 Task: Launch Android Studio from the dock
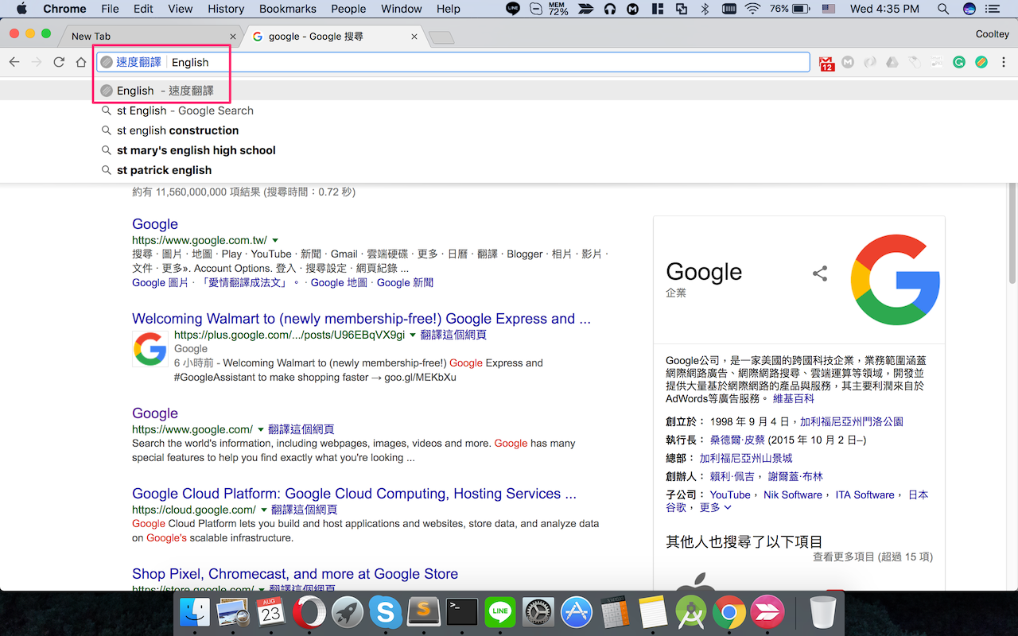(x=691, y=612)
